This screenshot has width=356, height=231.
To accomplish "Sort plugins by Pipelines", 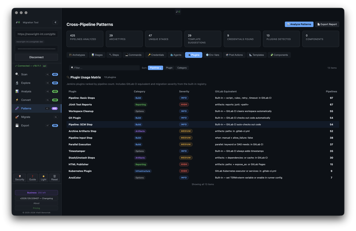I will pos(155,68).
